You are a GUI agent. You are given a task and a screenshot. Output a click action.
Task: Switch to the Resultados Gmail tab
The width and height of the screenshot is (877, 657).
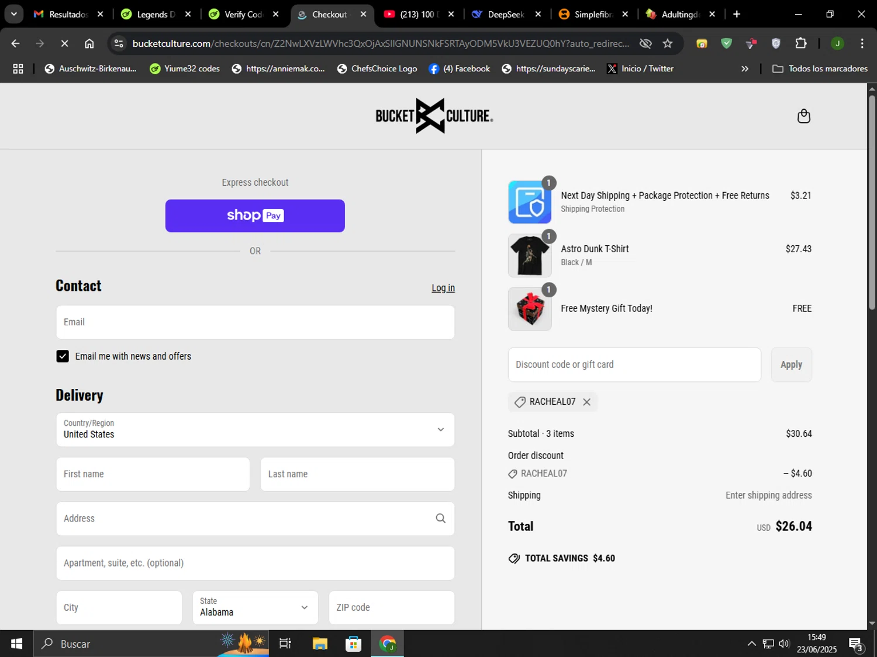click(x=69, y=14)
